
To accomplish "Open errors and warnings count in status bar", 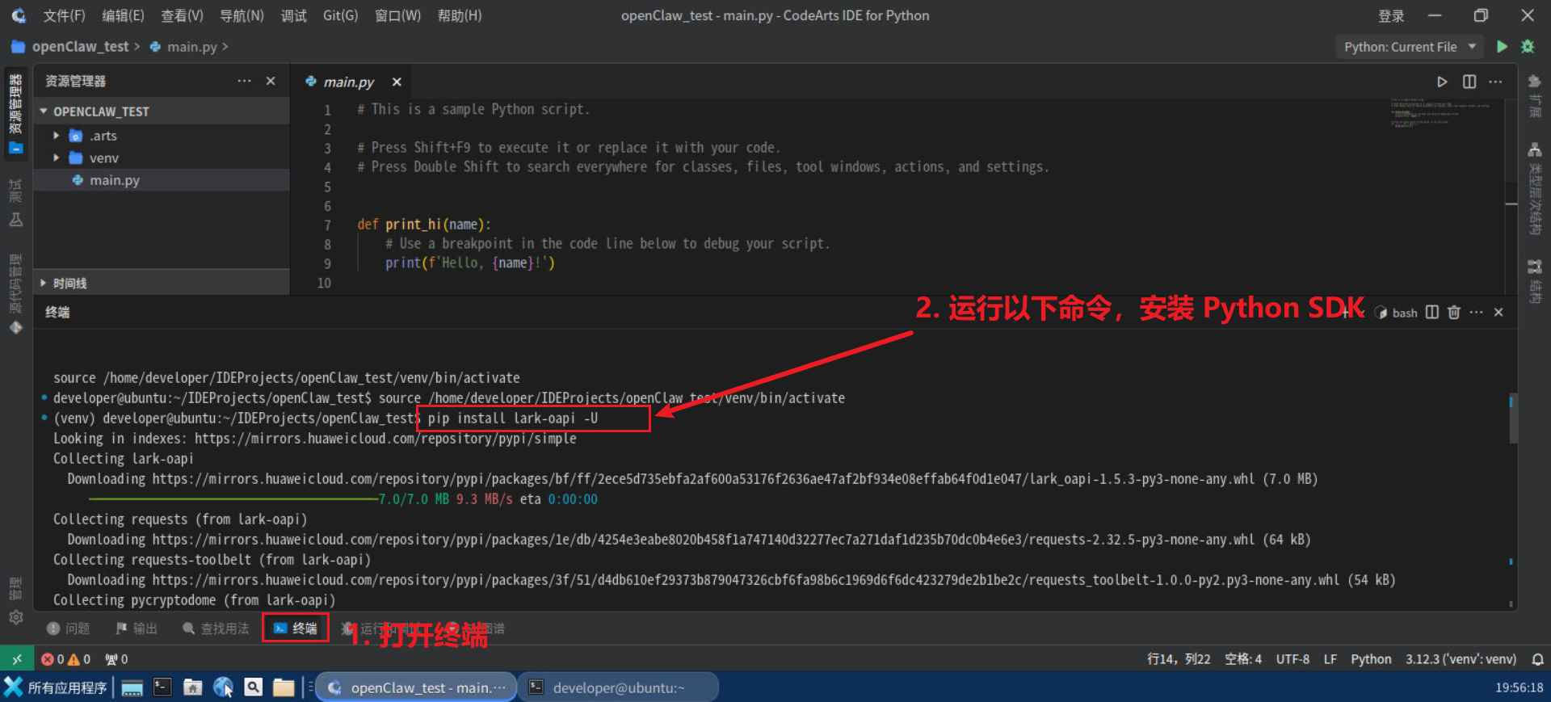I will pyautogui.click(x=65, y=659).
